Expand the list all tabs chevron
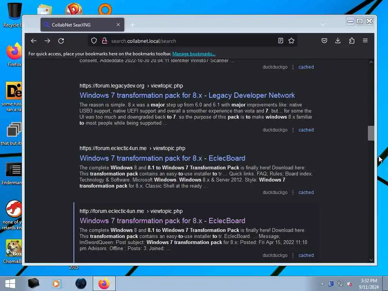Image resolution: width=388 pixels, height=291 pixels. 323,25
